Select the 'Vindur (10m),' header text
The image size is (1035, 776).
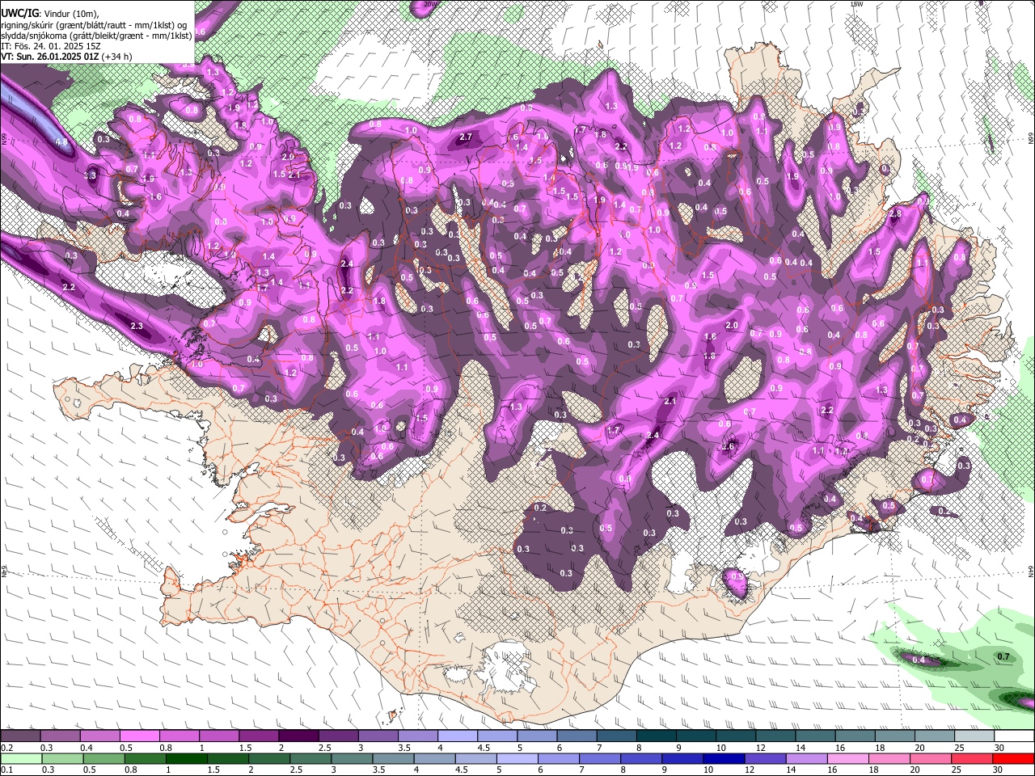(70, 13)
